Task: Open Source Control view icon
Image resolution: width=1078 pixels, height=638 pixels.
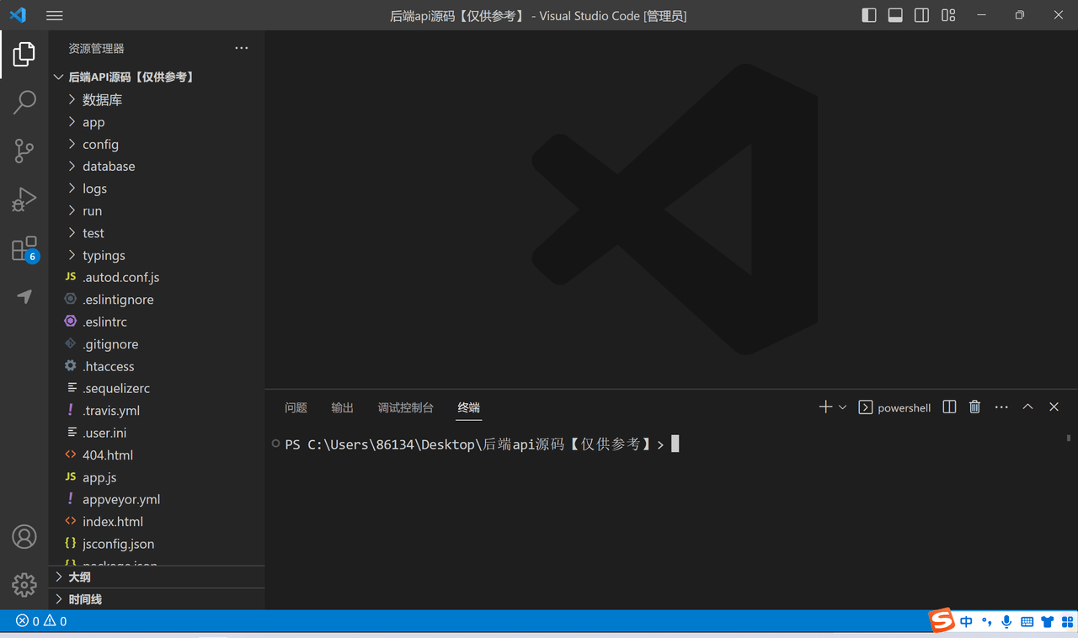Action: (24, 152)
